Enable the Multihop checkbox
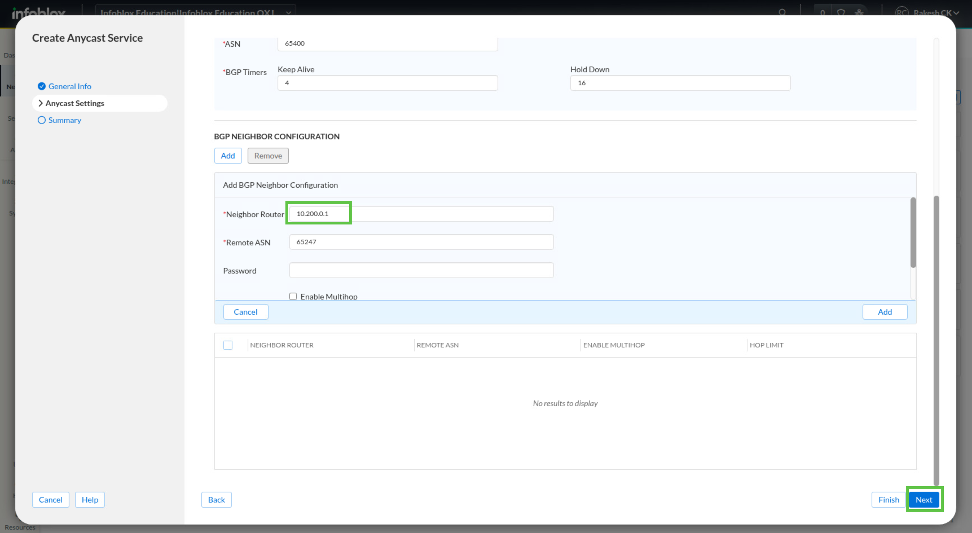The width and height of the screenshot is (972, 533). click(293, 296)
